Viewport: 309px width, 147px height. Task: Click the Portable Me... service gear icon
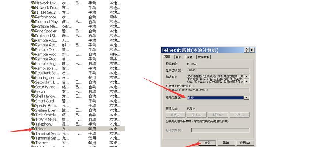[x=33, y=26]
